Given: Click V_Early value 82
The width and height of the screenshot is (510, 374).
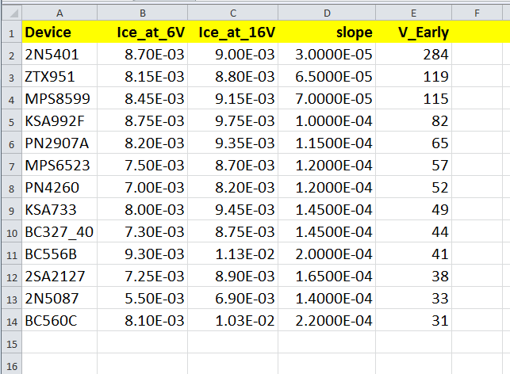Looking at the screenshot, I should (414, 120).
